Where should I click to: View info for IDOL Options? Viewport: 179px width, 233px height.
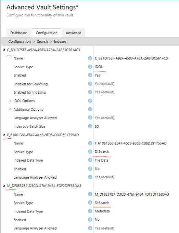(x=90, y=101)
